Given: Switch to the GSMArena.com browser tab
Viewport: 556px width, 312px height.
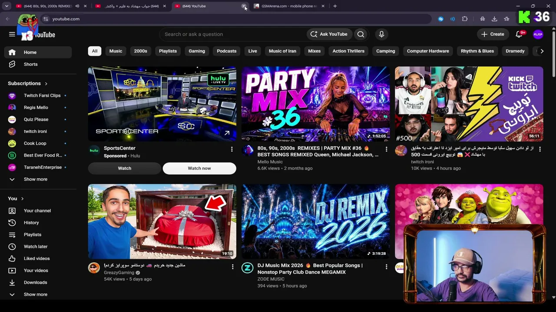Looking at the screenshot, I should click(x=289, y=6).
